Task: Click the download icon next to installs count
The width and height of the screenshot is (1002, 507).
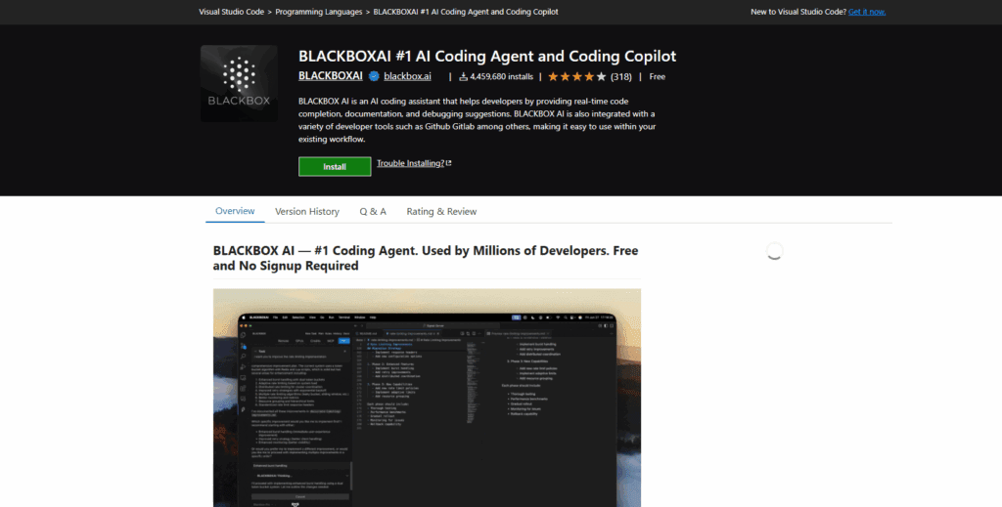Action: (463, 77)
